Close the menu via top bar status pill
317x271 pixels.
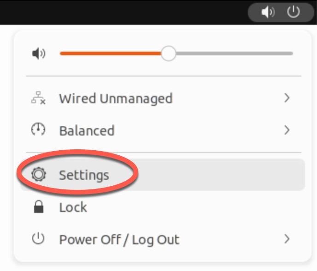(281, 12)
